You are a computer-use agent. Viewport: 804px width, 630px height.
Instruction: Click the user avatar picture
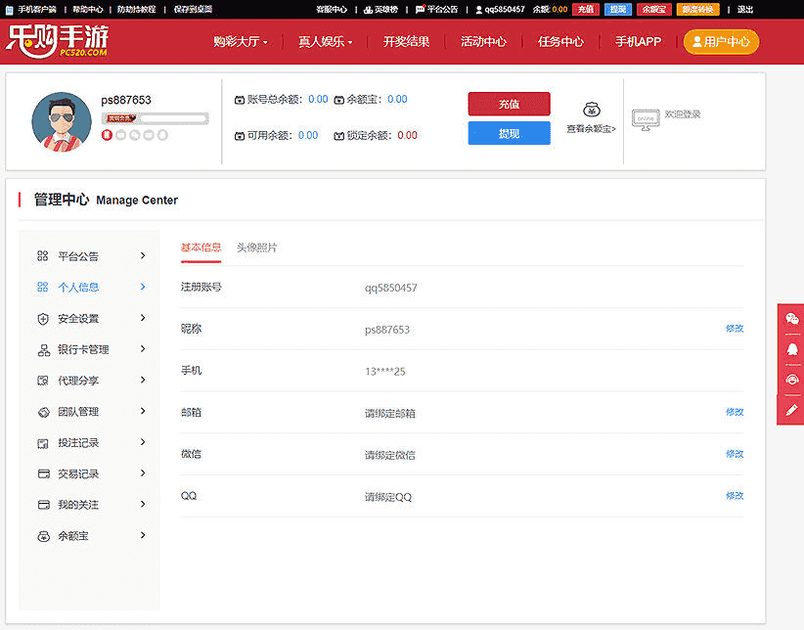(62, 122)
